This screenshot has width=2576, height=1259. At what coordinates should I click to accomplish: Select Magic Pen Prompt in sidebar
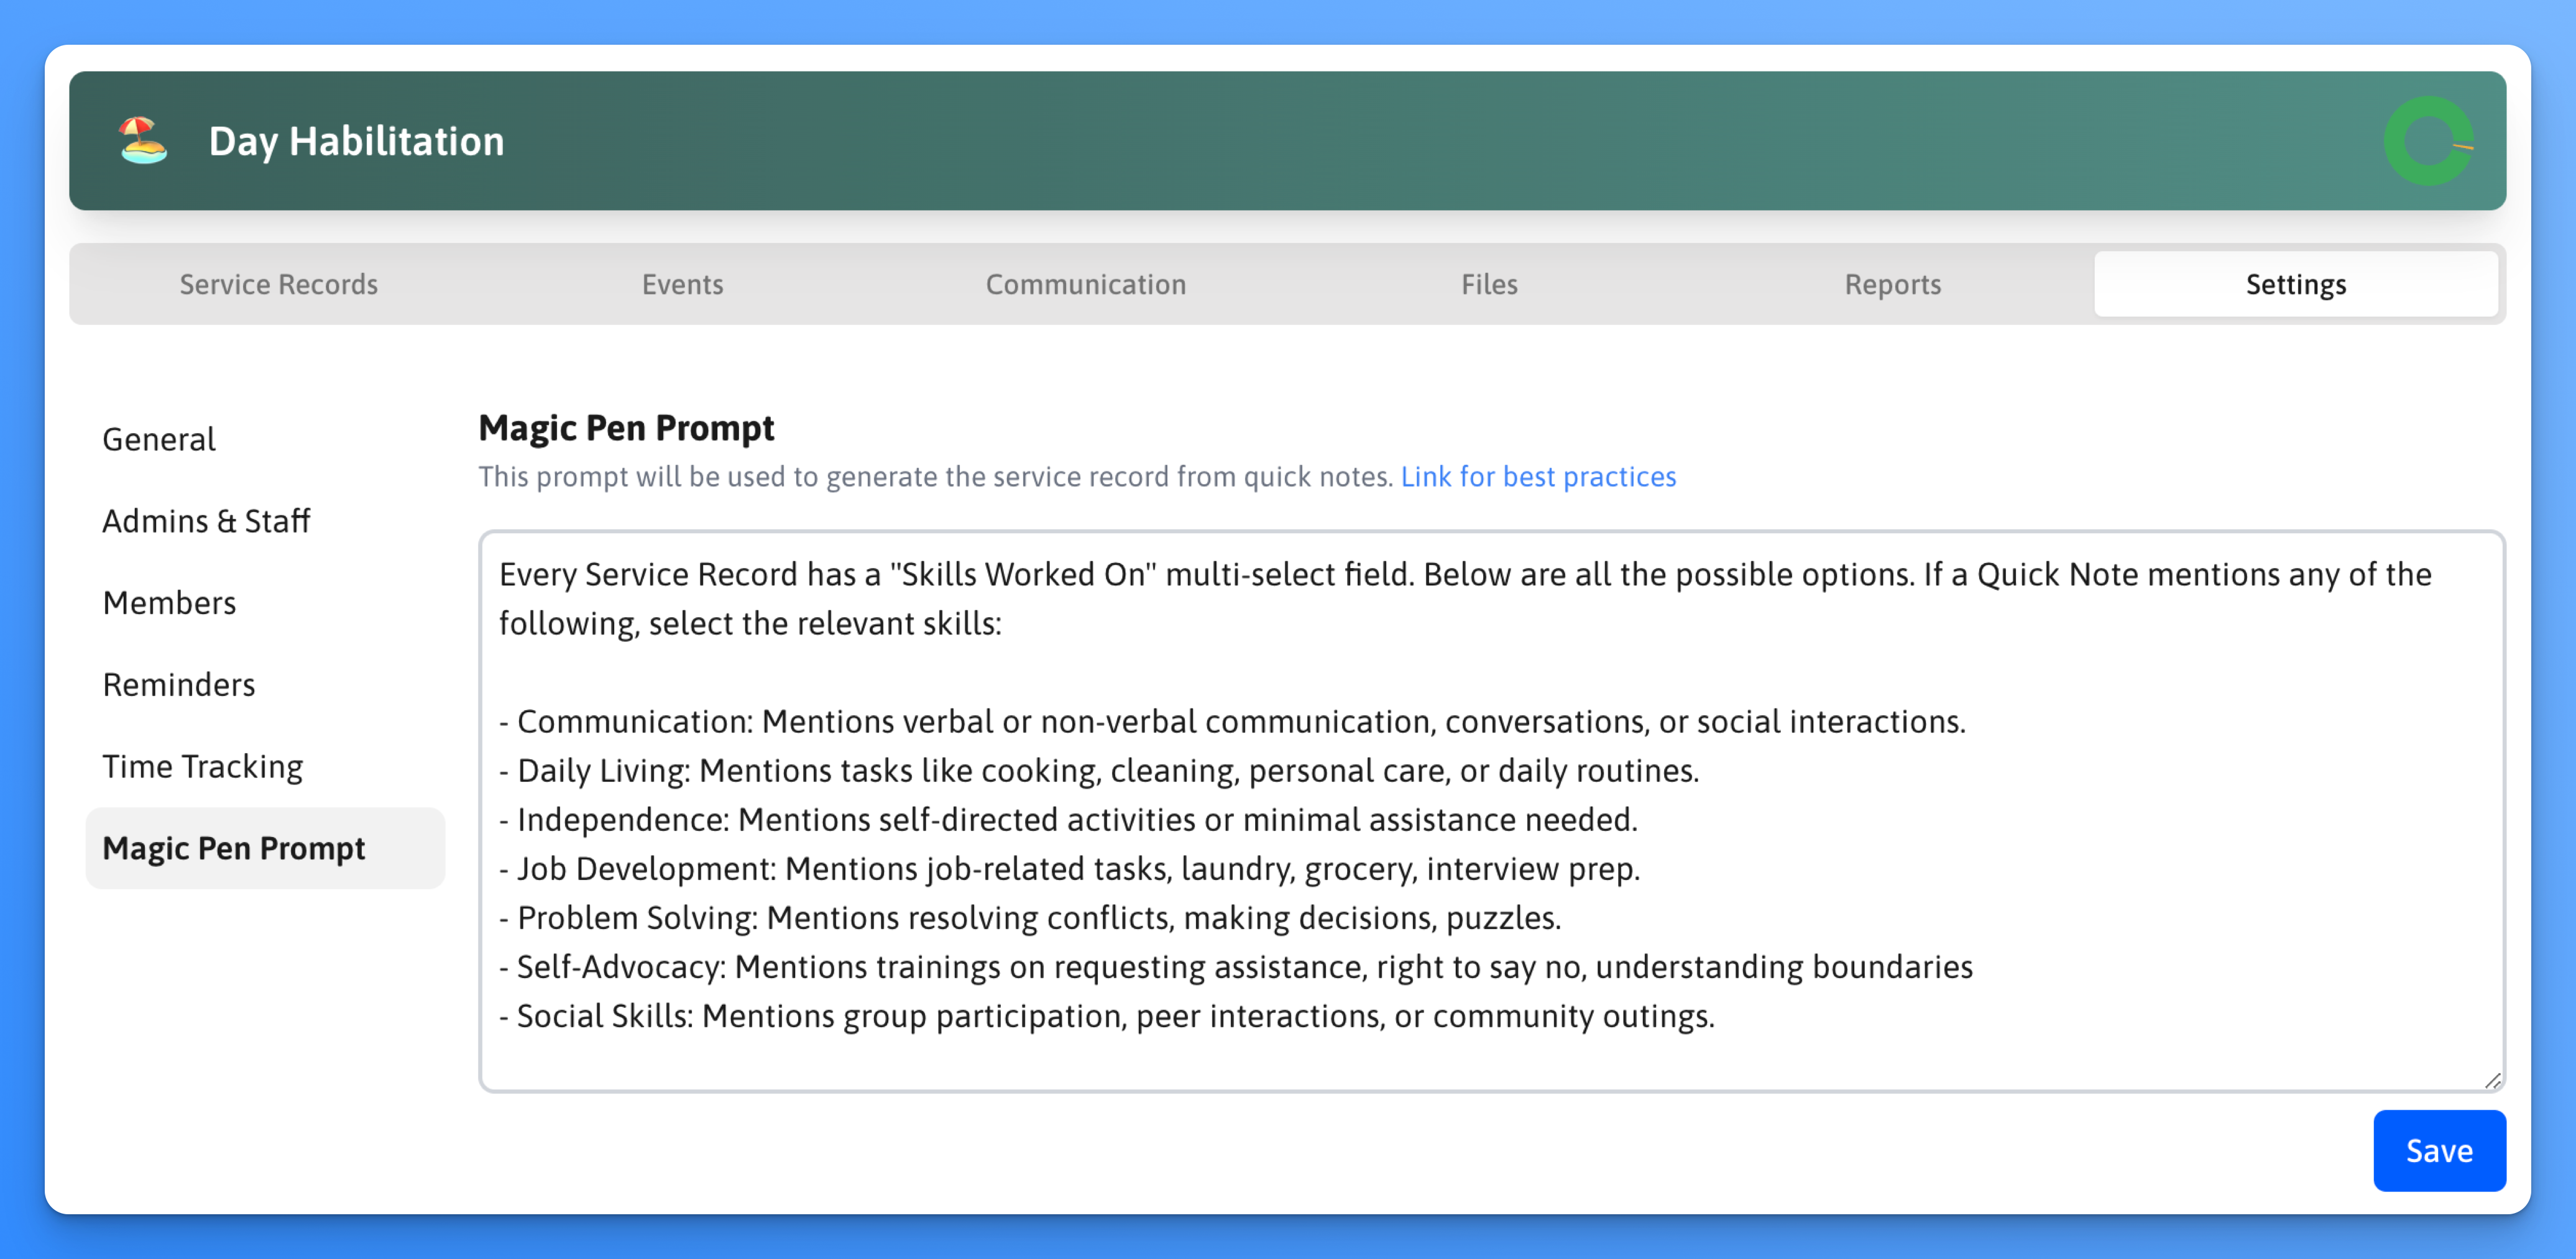coord(234,848)
